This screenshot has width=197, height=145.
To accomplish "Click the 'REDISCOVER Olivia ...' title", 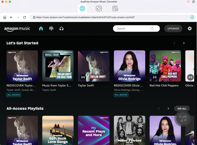I will click(x=129, y=85).
